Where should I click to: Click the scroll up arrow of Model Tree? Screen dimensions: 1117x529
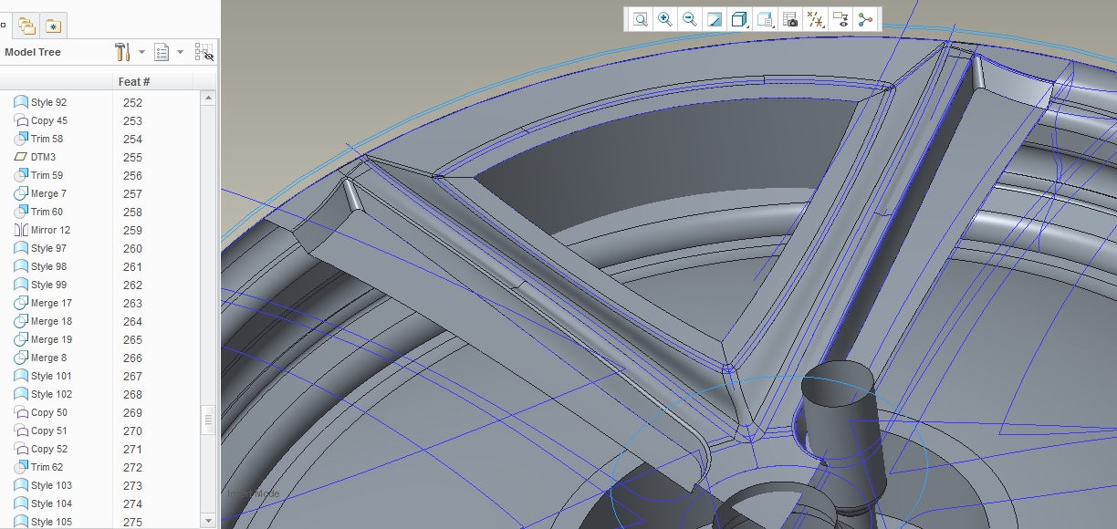[209, 98]
